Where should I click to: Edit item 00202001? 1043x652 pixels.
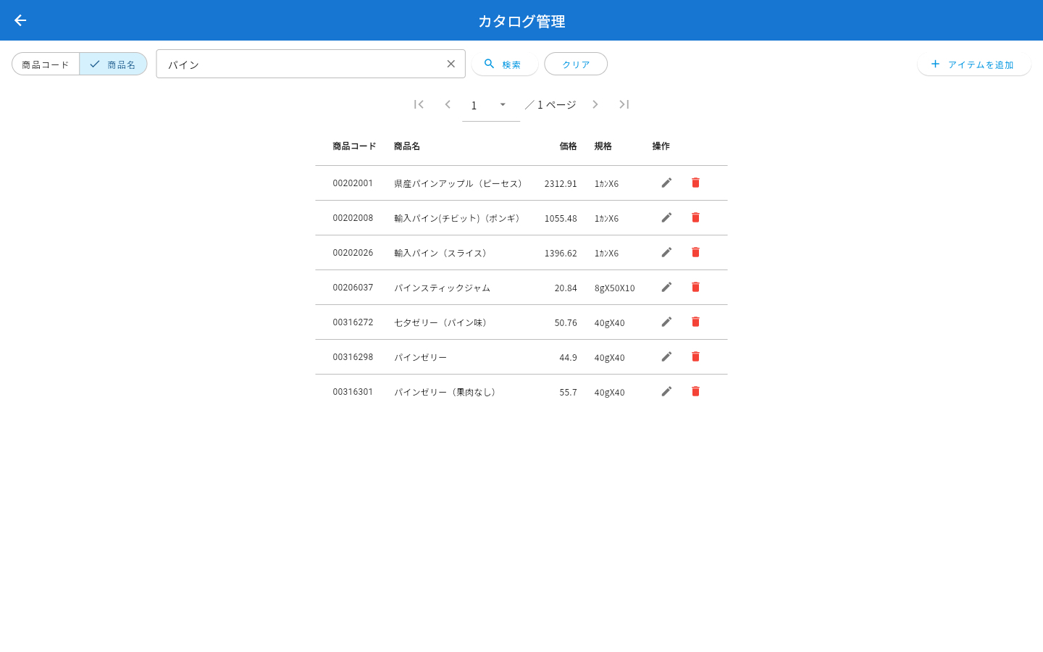(x=666, y=183)
